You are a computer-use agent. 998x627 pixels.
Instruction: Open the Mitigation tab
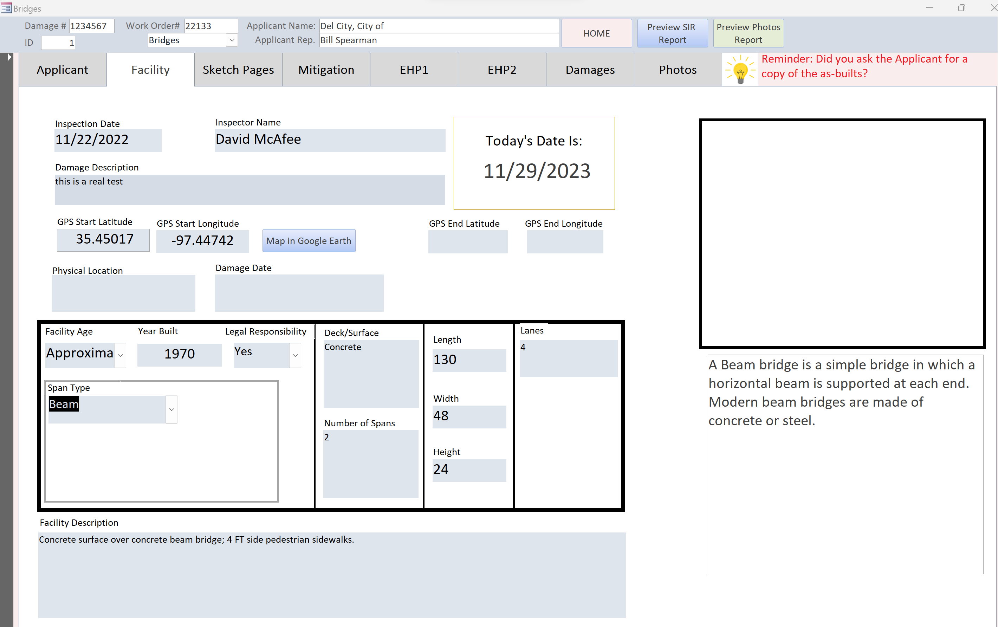[x=326, y=70]
